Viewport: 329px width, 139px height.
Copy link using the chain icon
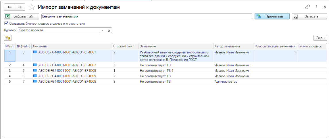tap(307, 7)
